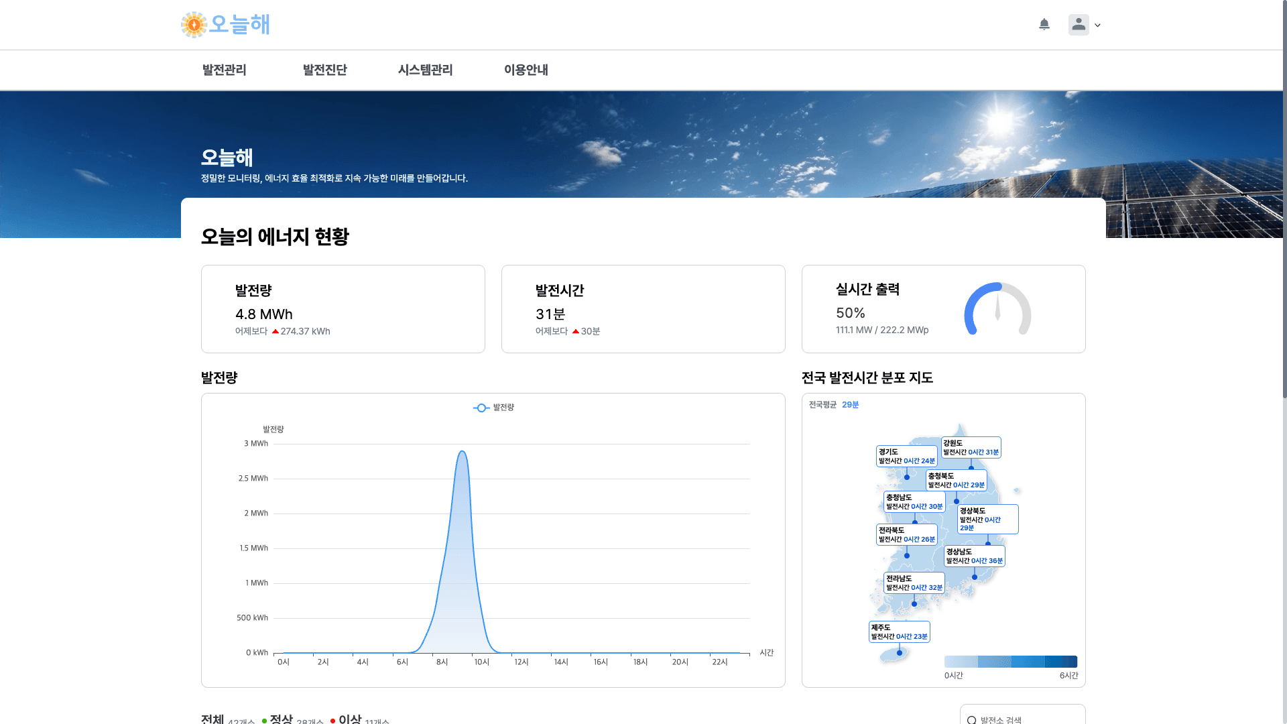Select the 강원도 map label
The height and width of the screenshot is (724, 1287).
tap(971, 448)
